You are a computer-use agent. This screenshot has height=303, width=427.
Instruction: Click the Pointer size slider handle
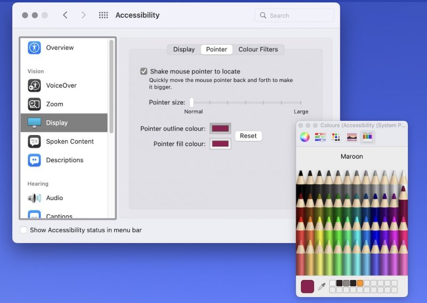pyautogui.click(x=192, y=103)
